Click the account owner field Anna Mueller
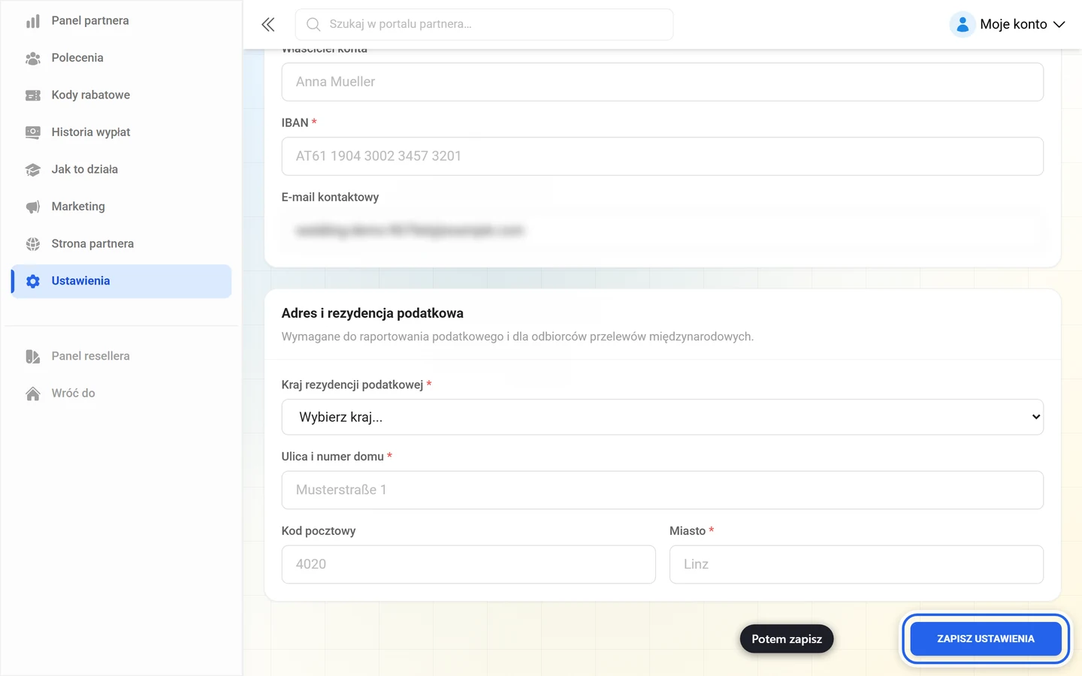 pos(662,82)
